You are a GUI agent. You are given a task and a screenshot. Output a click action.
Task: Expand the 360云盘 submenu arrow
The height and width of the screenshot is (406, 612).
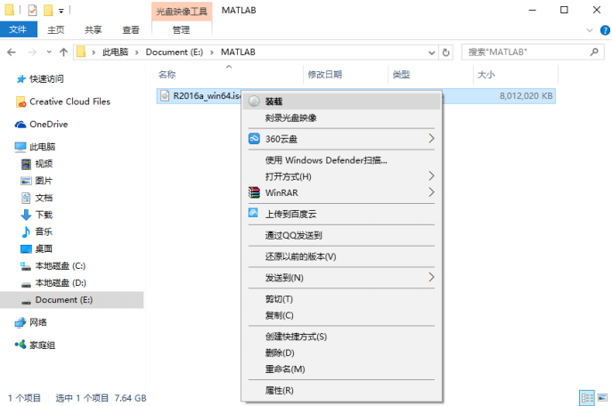coord(431,139)
